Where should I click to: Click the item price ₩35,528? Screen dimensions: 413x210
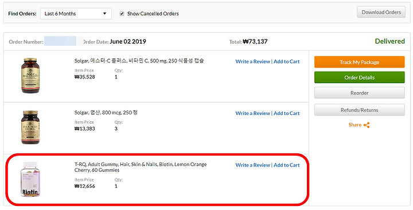click(84, 77)
